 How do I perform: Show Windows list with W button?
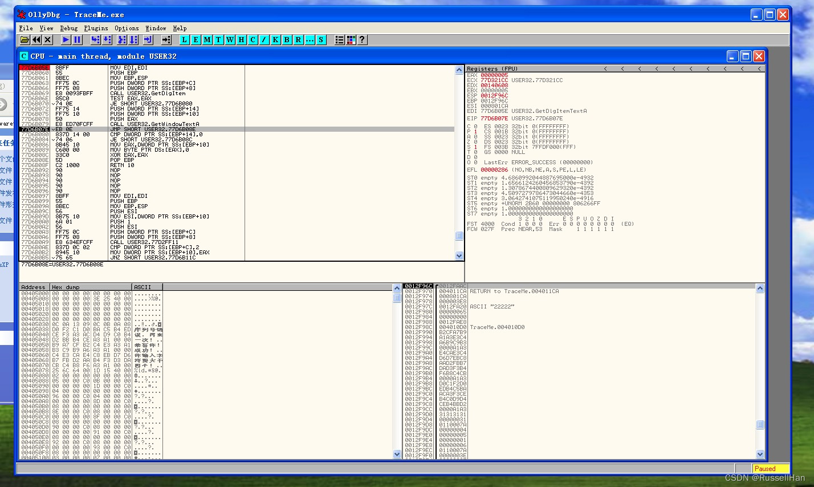[230, 40]
